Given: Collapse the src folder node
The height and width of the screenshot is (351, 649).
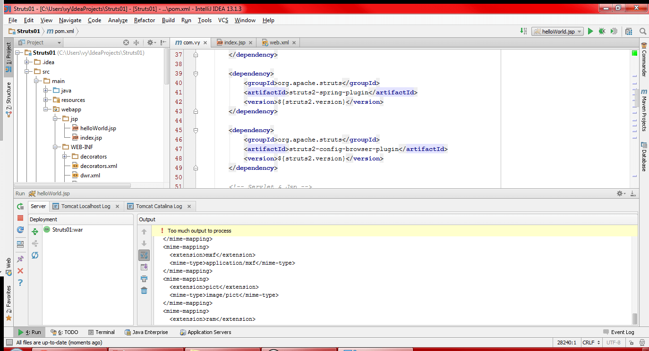Looking at the screenshot, I should pos(27,72).
